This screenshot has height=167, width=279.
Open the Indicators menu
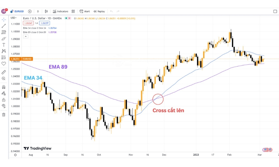(x=60, y=11)
